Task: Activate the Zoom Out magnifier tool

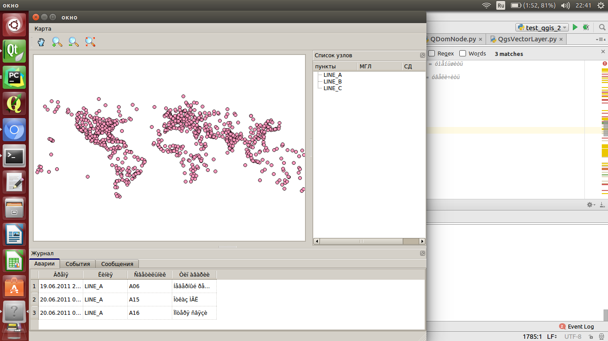Action: [73, 42]
